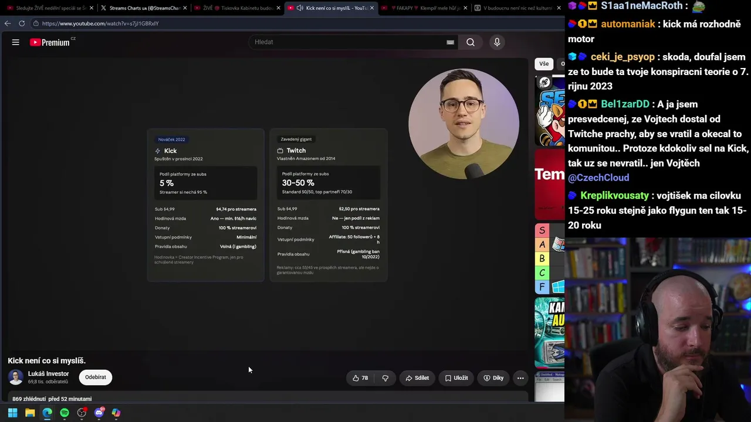Image resolution: width=751 pixels, height=422 pixels.
Task: Switch to Microsoft Edge in taskbar
Action: pyautogui.click(x=47, y=413)
